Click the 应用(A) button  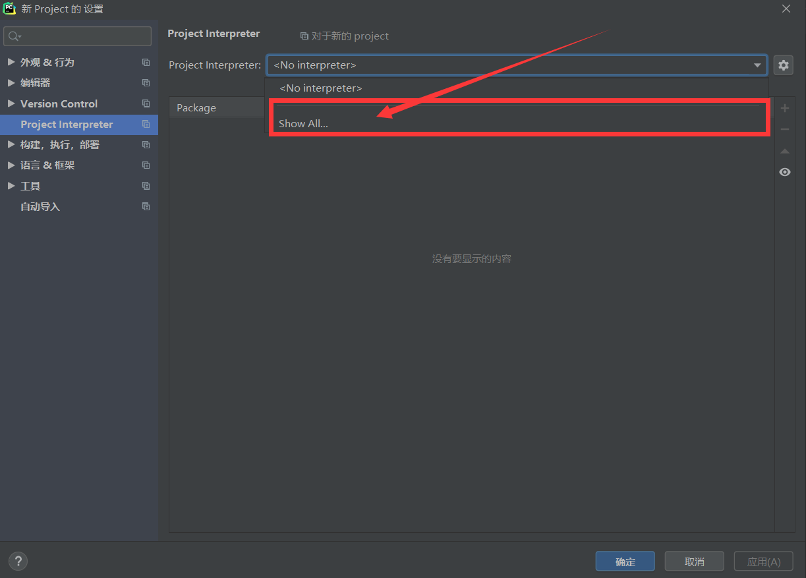763,561
